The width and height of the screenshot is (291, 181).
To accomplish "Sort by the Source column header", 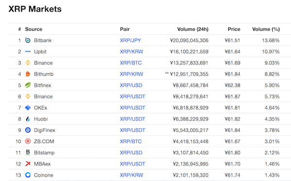I will [x=33, y=29].
